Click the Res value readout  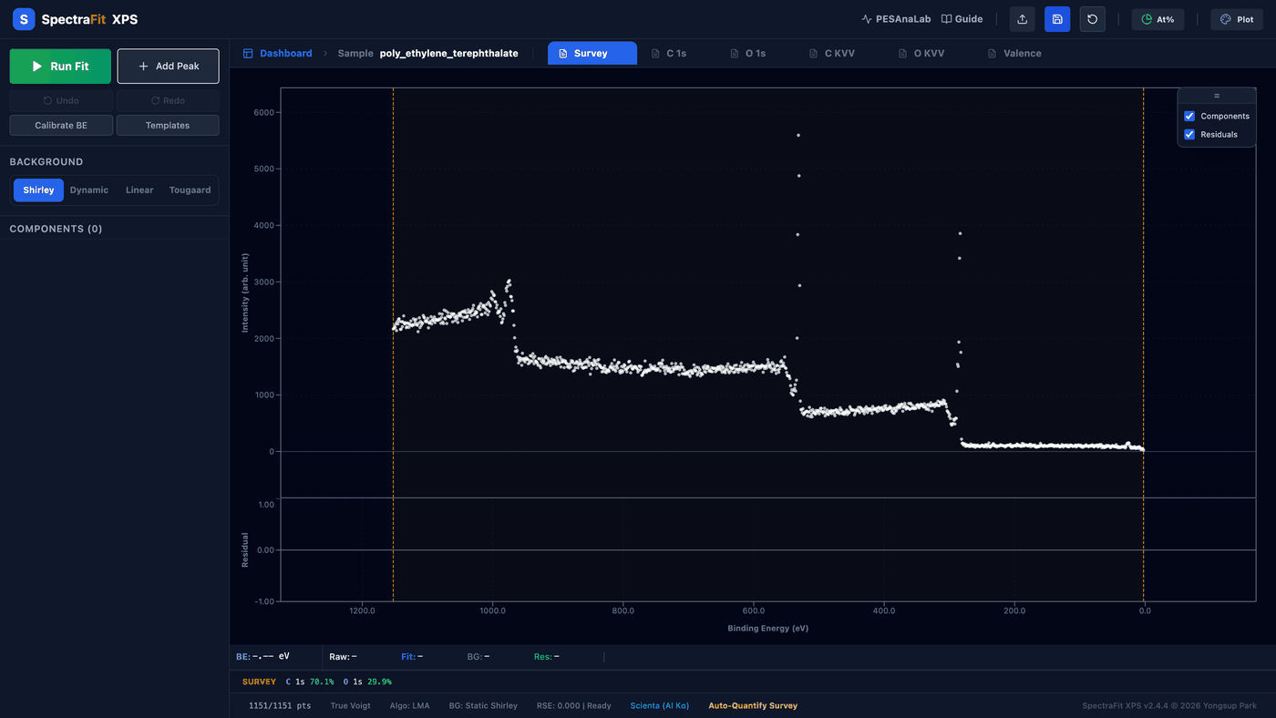point(547,657)
